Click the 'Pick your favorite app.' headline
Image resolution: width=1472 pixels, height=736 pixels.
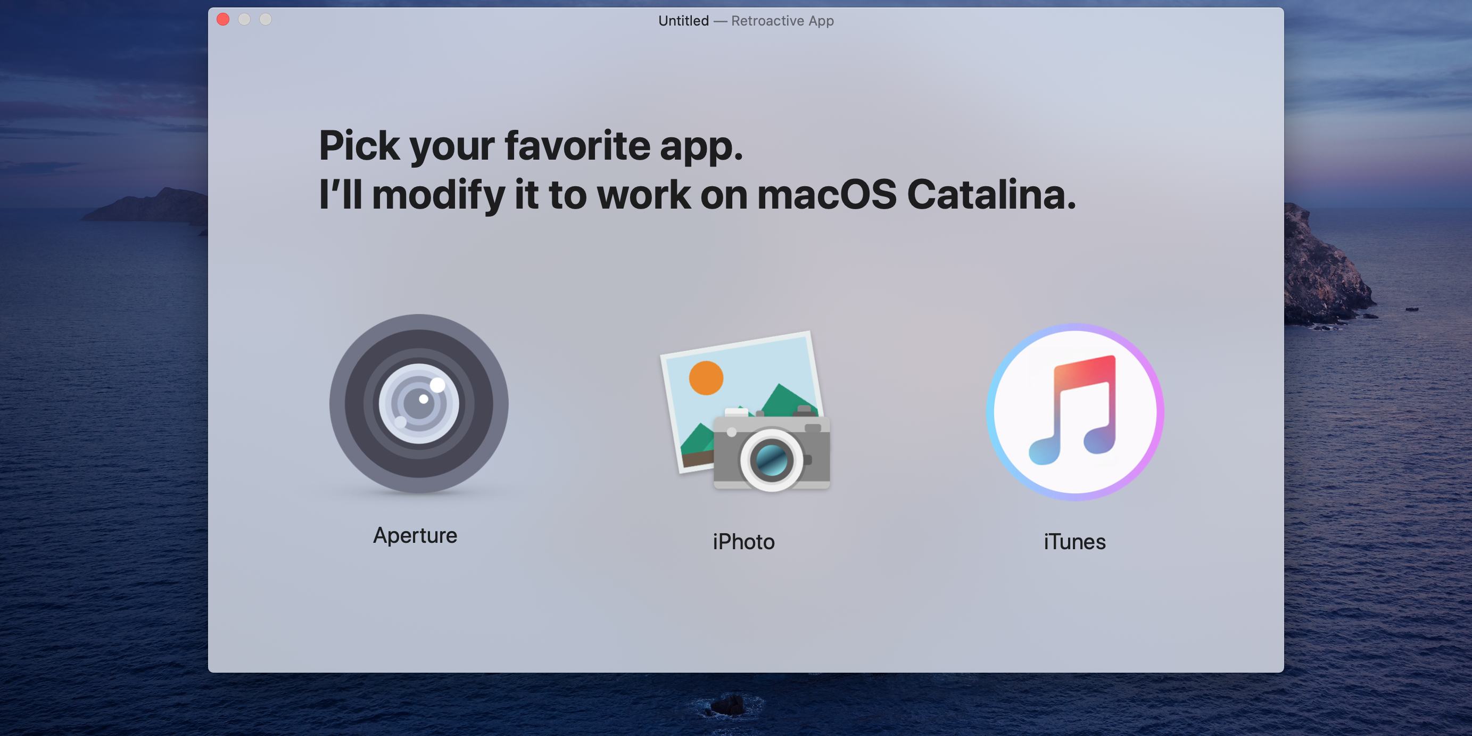[x=531, y=146]
